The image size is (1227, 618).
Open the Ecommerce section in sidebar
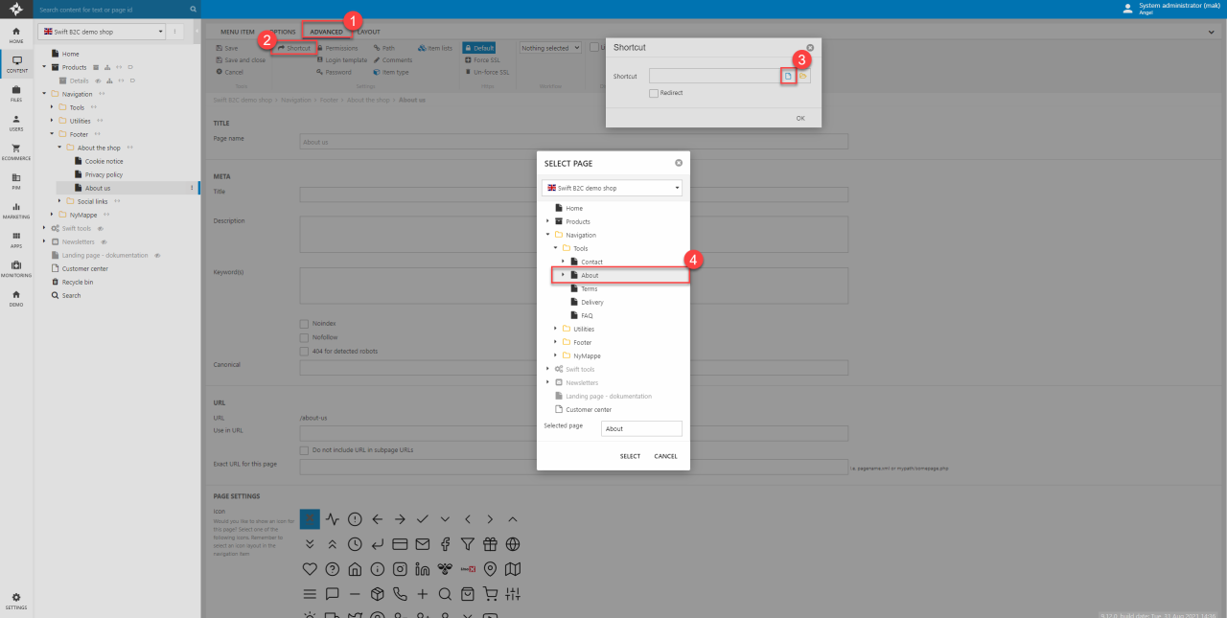coord(16,151)
